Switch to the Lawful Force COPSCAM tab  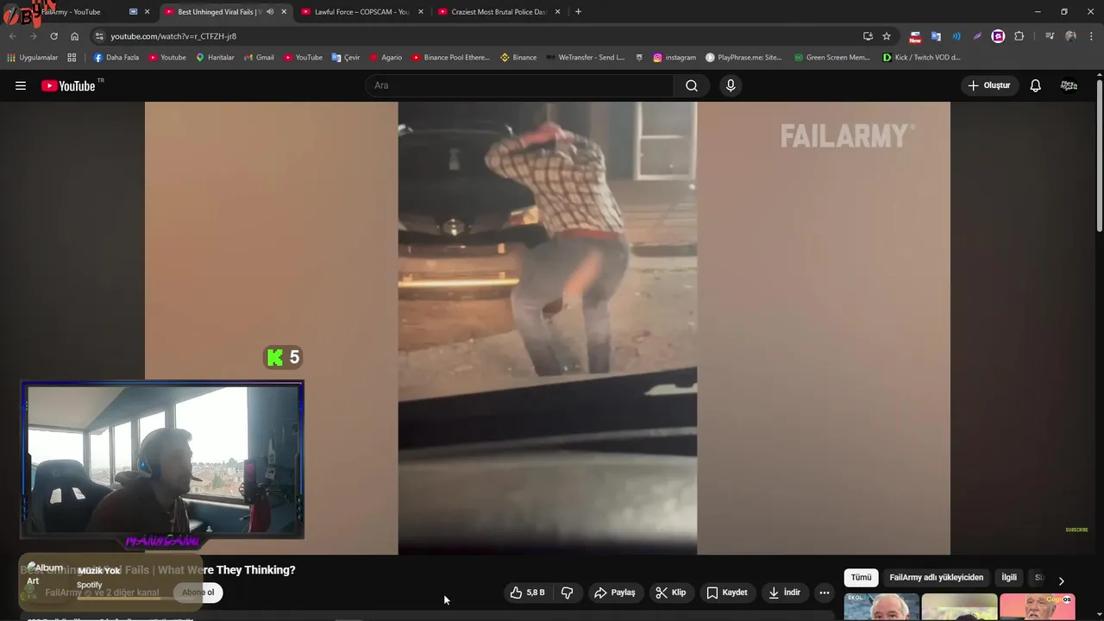[x=362, y=12]
